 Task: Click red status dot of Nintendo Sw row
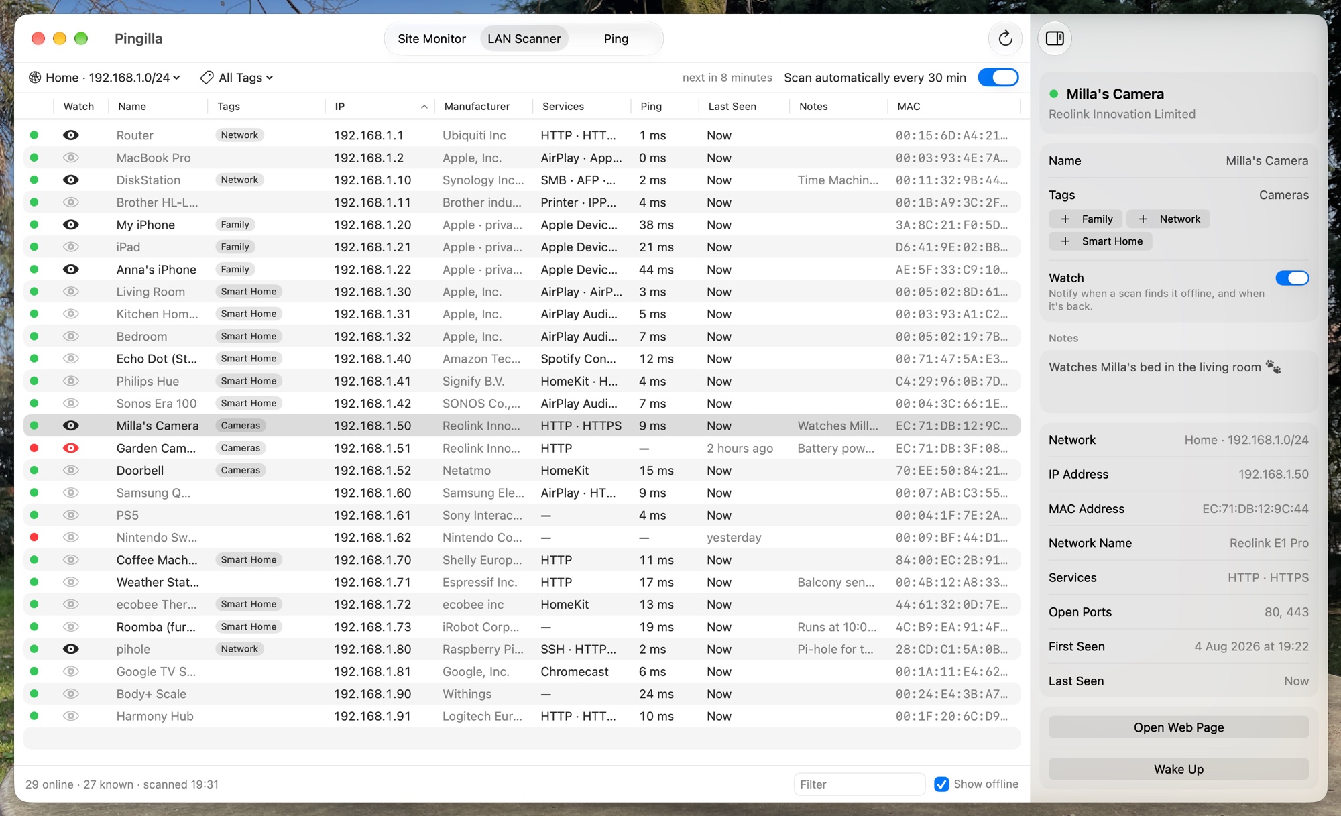[x=34, y=537]
